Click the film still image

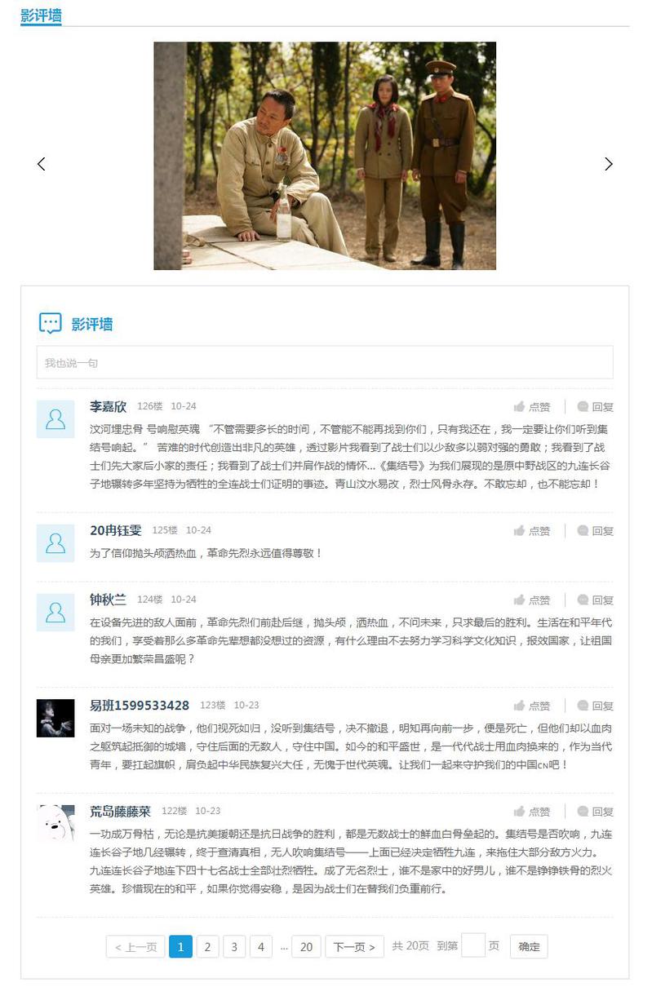click(325, 156)
